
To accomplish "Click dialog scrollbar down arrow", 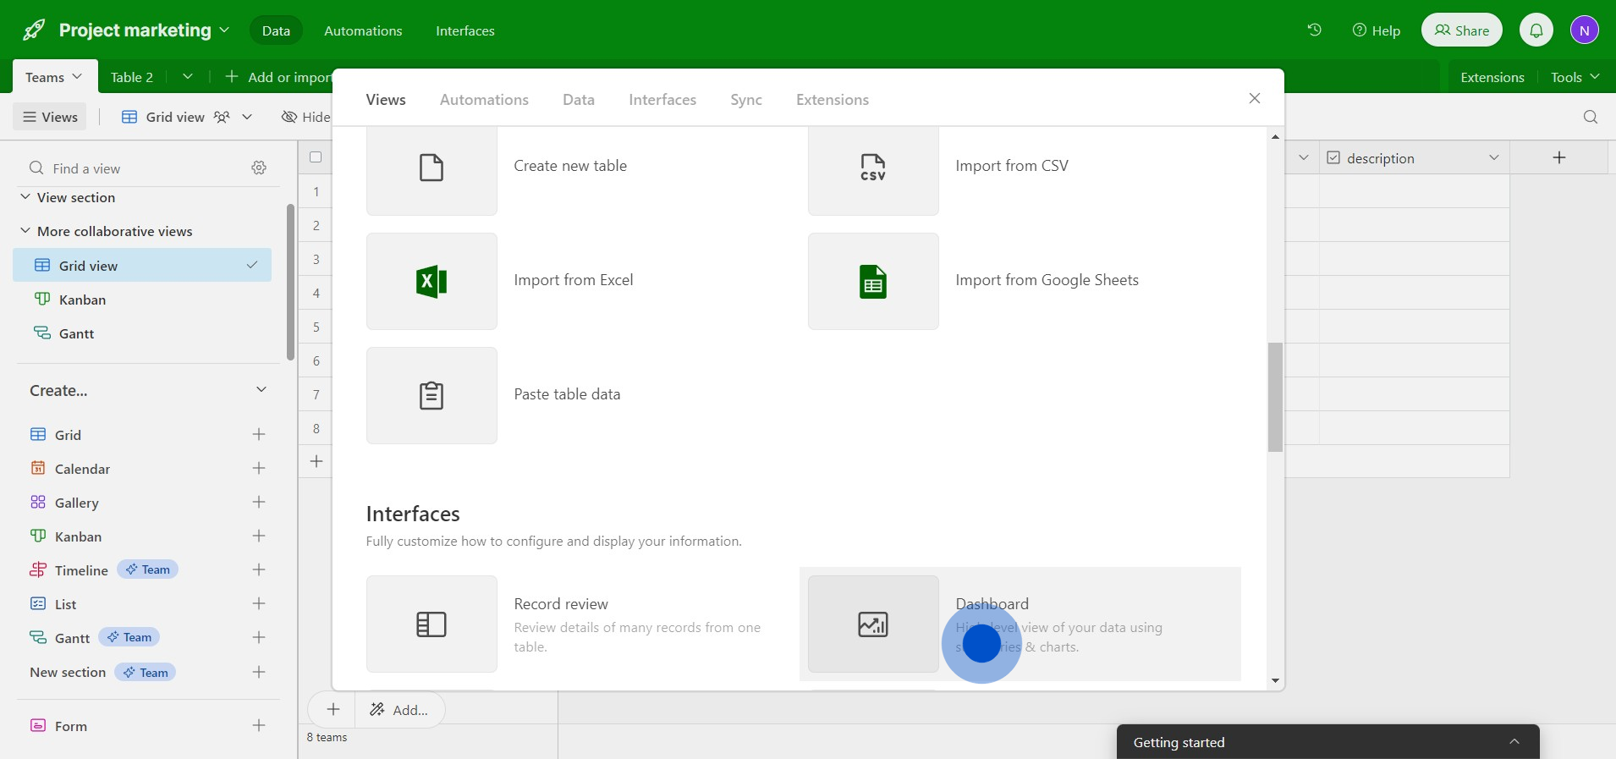I will click(x=1275, y=681).
